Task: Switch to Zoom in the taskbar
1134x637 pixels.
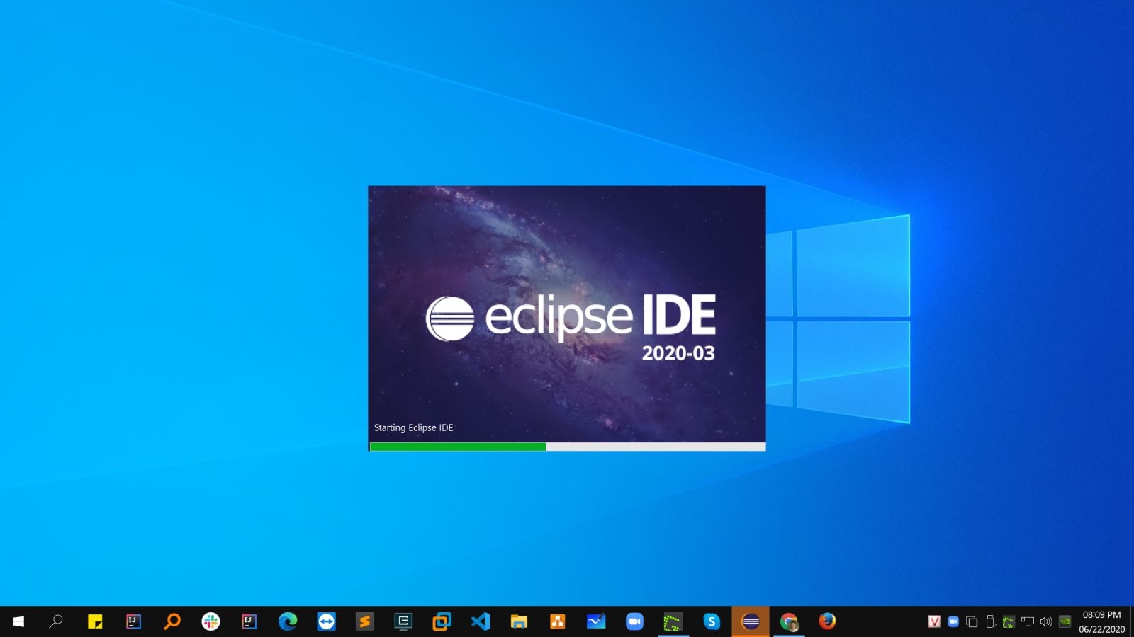Action: pyautogui.click(x=634, y=621)
